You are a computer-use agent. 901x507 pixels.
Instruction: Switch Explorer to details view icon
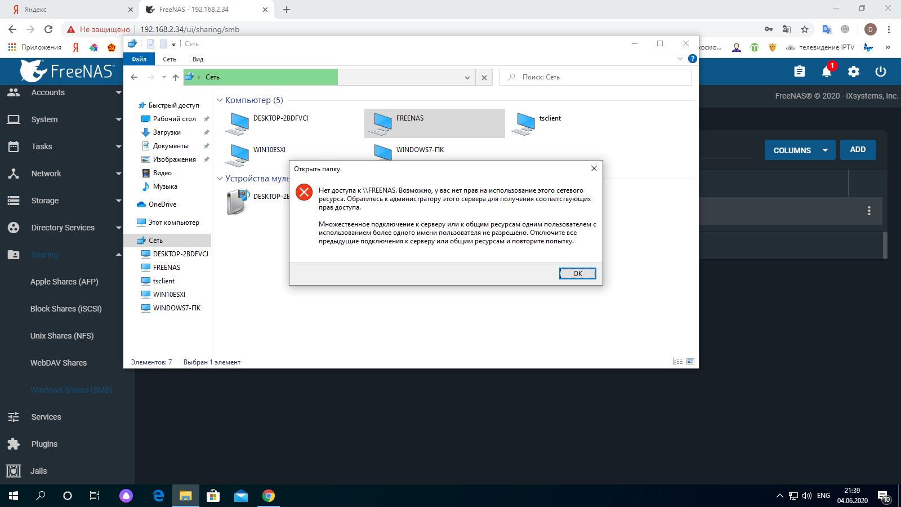678,362
